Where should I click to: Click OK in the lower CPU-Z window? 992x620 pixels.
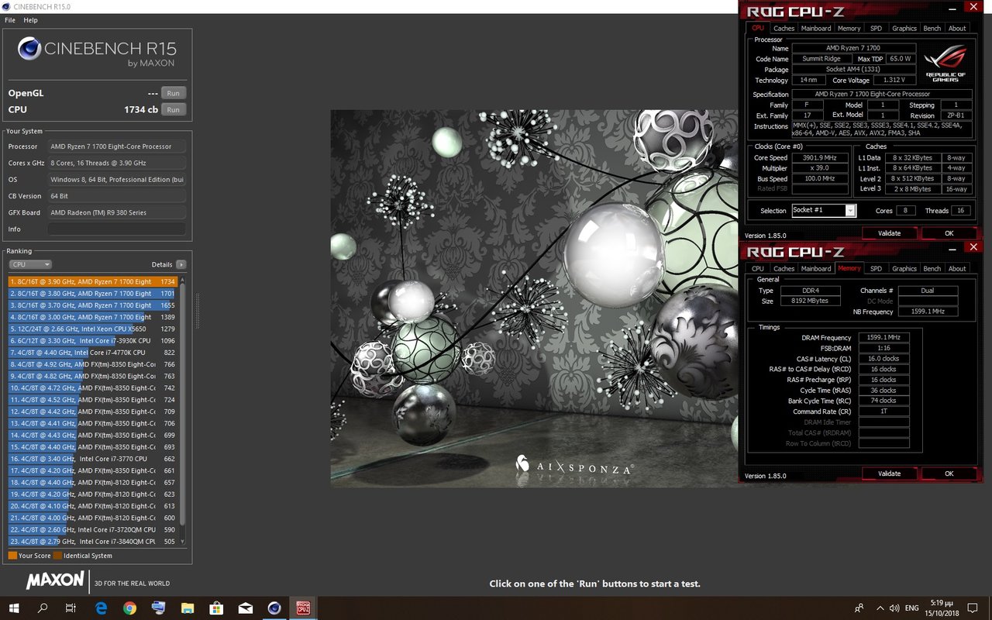pos(949,474)
